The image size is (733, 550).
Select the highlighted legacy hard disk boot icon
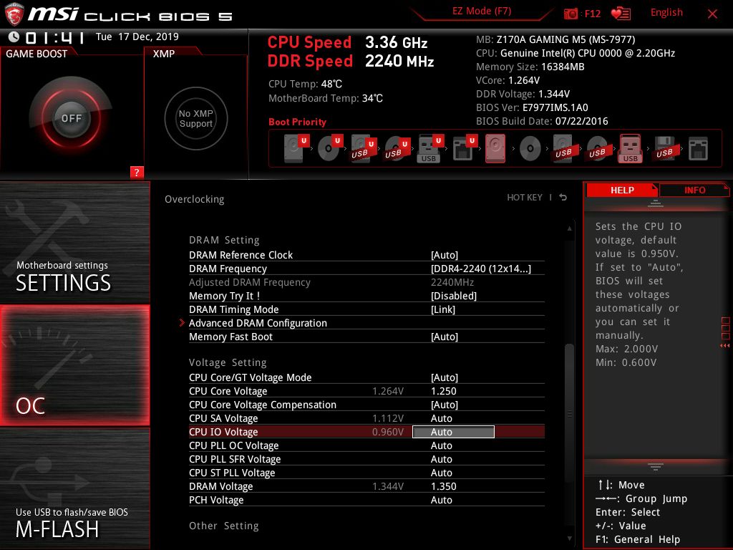point(495,148)
